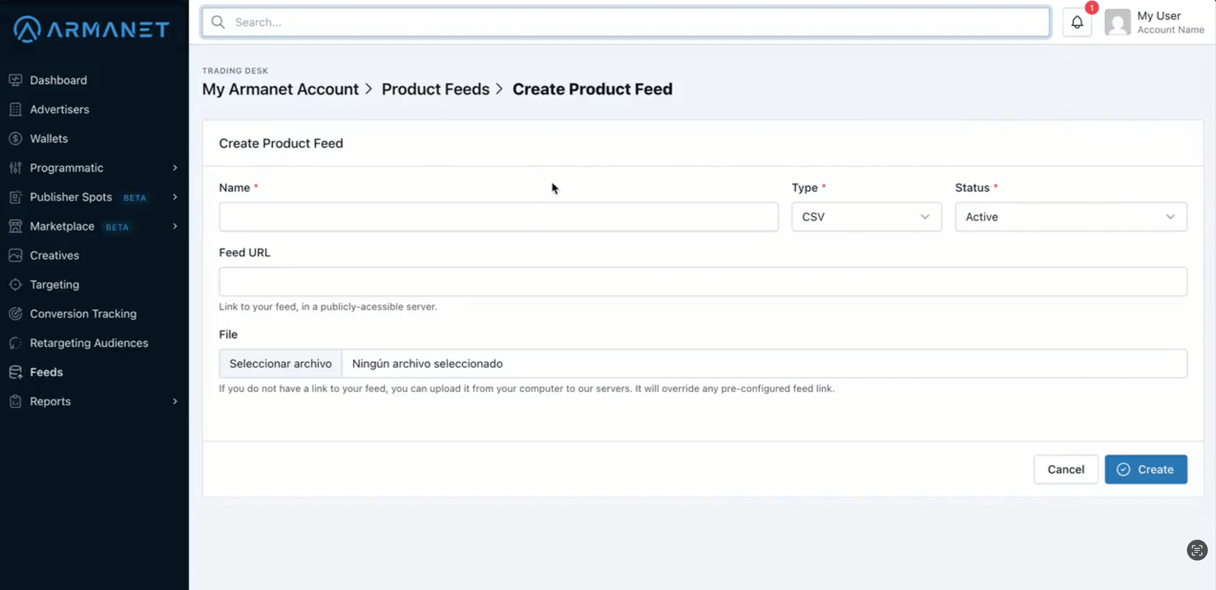
Task: Open the Type dropdown showing CSV
Action: click(866, 216)
